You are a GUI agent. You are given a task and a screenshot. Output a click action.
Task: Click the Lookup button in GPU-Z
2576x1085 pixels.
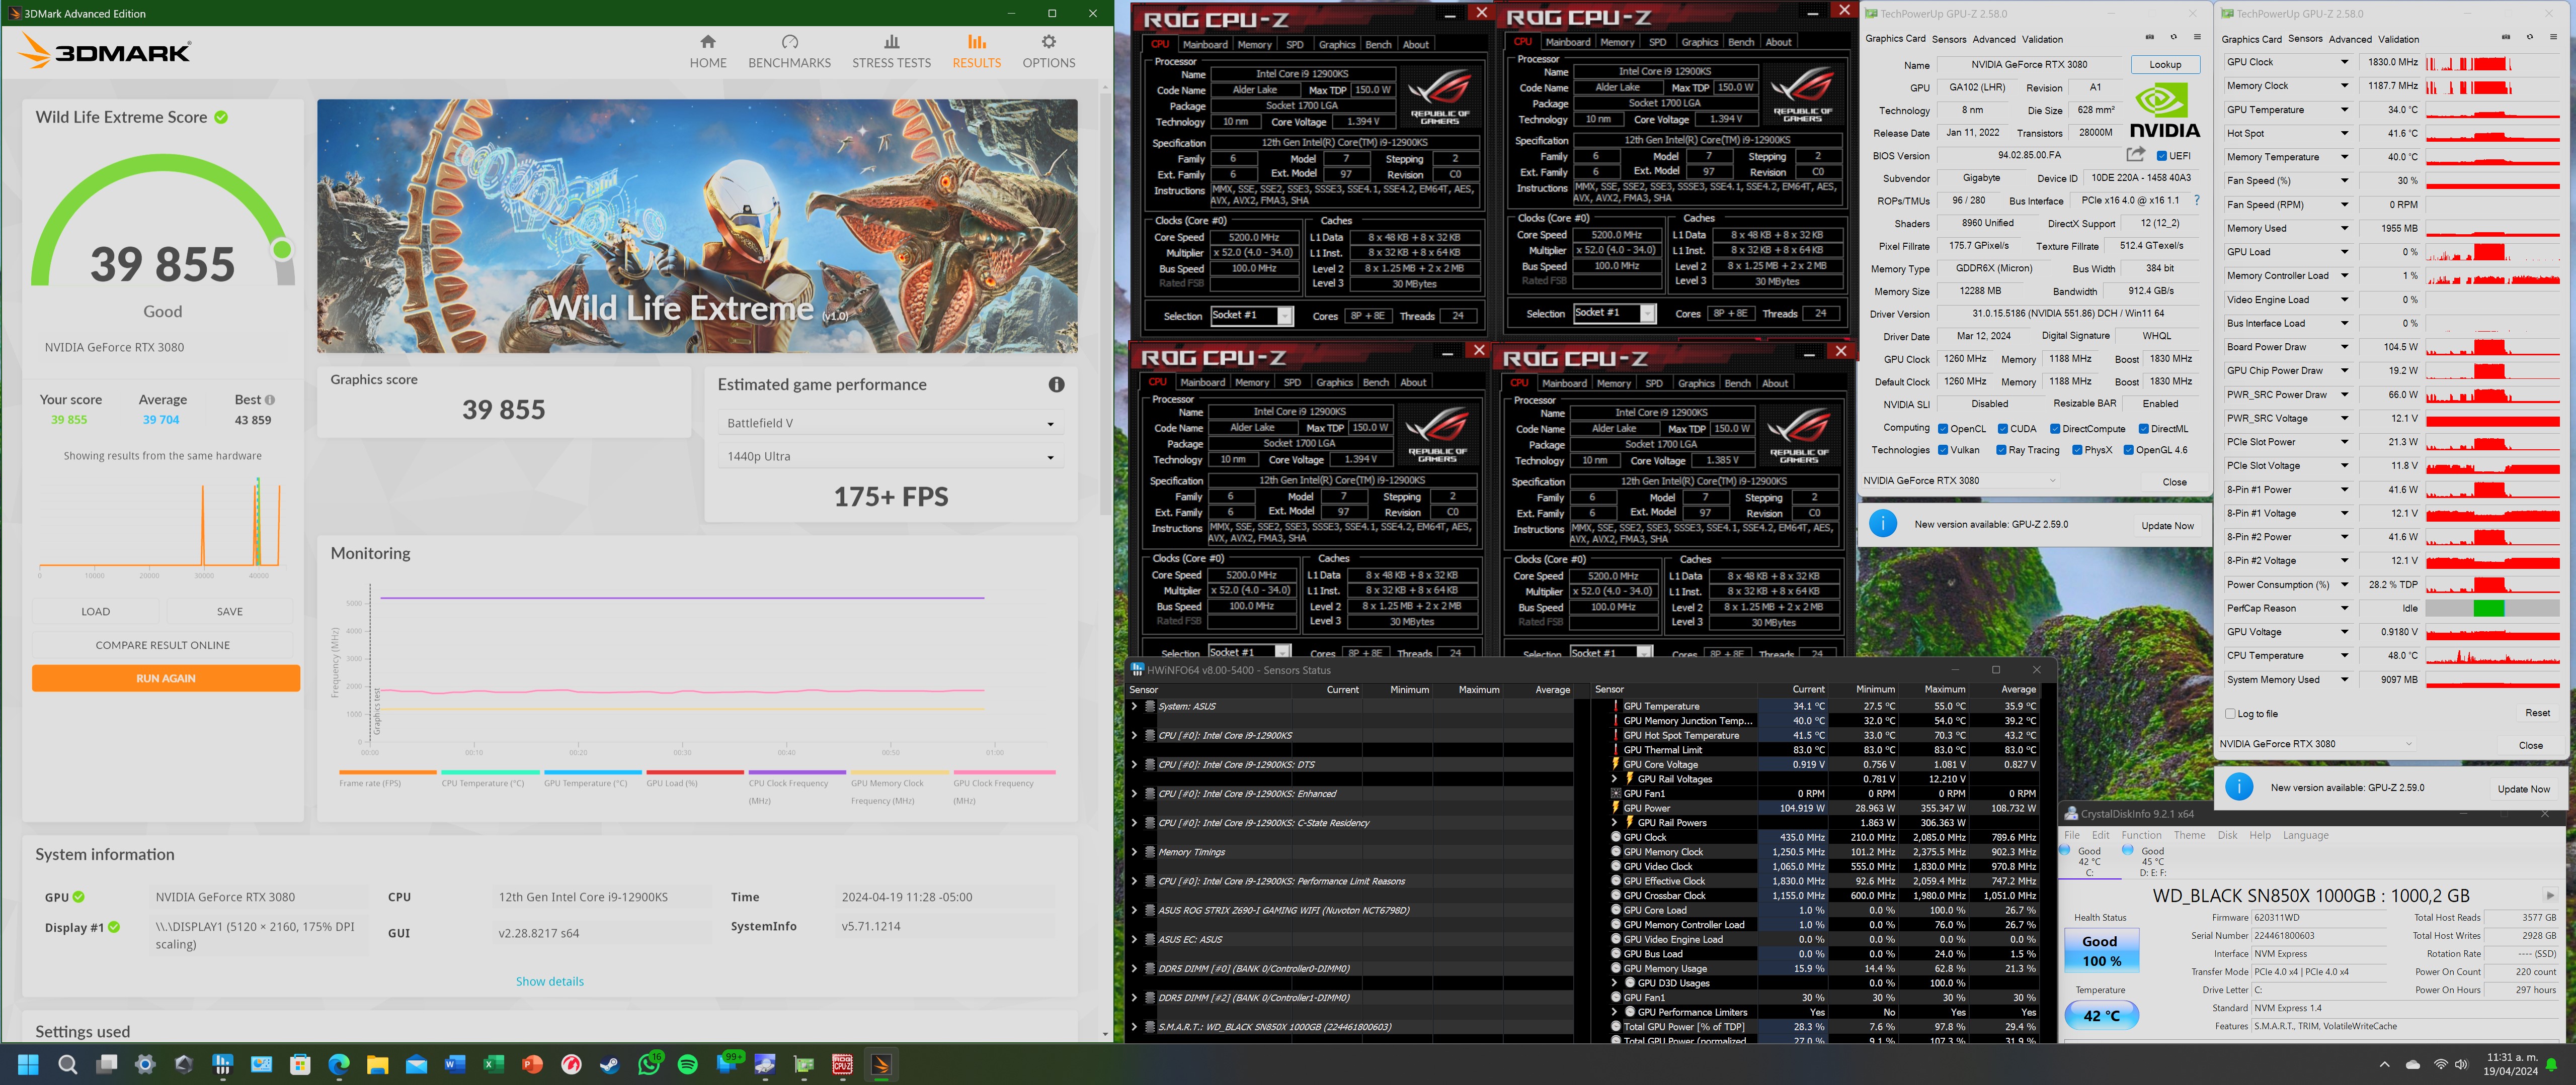[x=2165, y=64]
